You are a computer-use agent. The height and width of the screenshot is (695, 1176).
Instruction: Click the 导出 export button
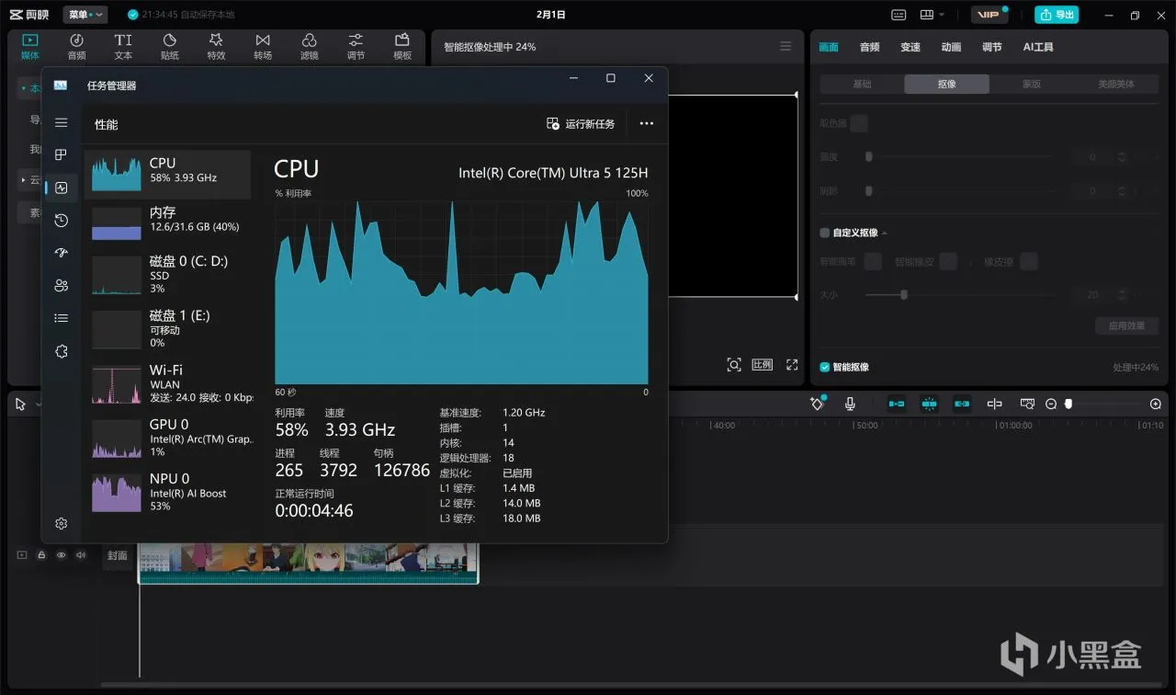click(x=1057, y=15)
